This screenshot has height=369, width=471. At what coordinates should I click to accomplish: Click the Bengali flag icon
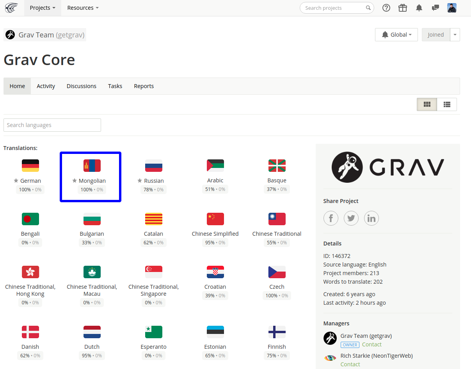(x=30, y=219)
